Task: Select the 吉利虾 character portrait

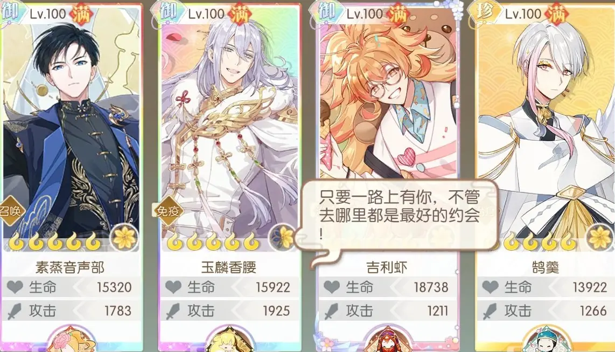Action: coord(388,94)
